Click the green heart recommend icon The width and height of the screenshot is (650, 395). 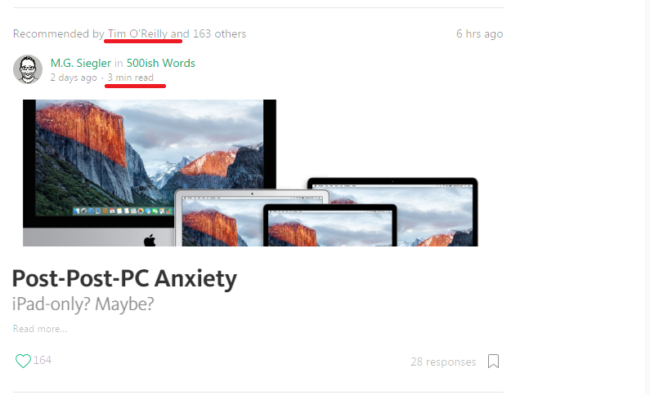pyautogui.click(x=23, y=361)
